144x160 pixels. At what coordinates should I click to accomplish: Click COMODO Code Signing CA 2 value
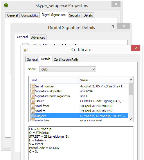(103, 101)
